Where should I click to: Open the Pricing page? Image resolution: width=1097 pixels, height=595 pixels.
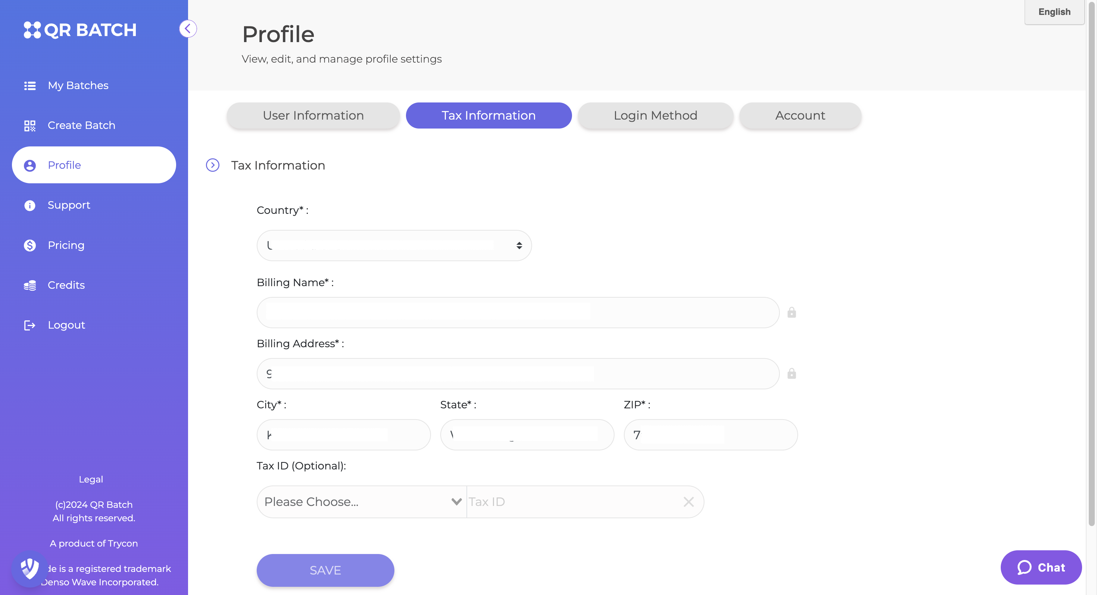click(94, 246)
